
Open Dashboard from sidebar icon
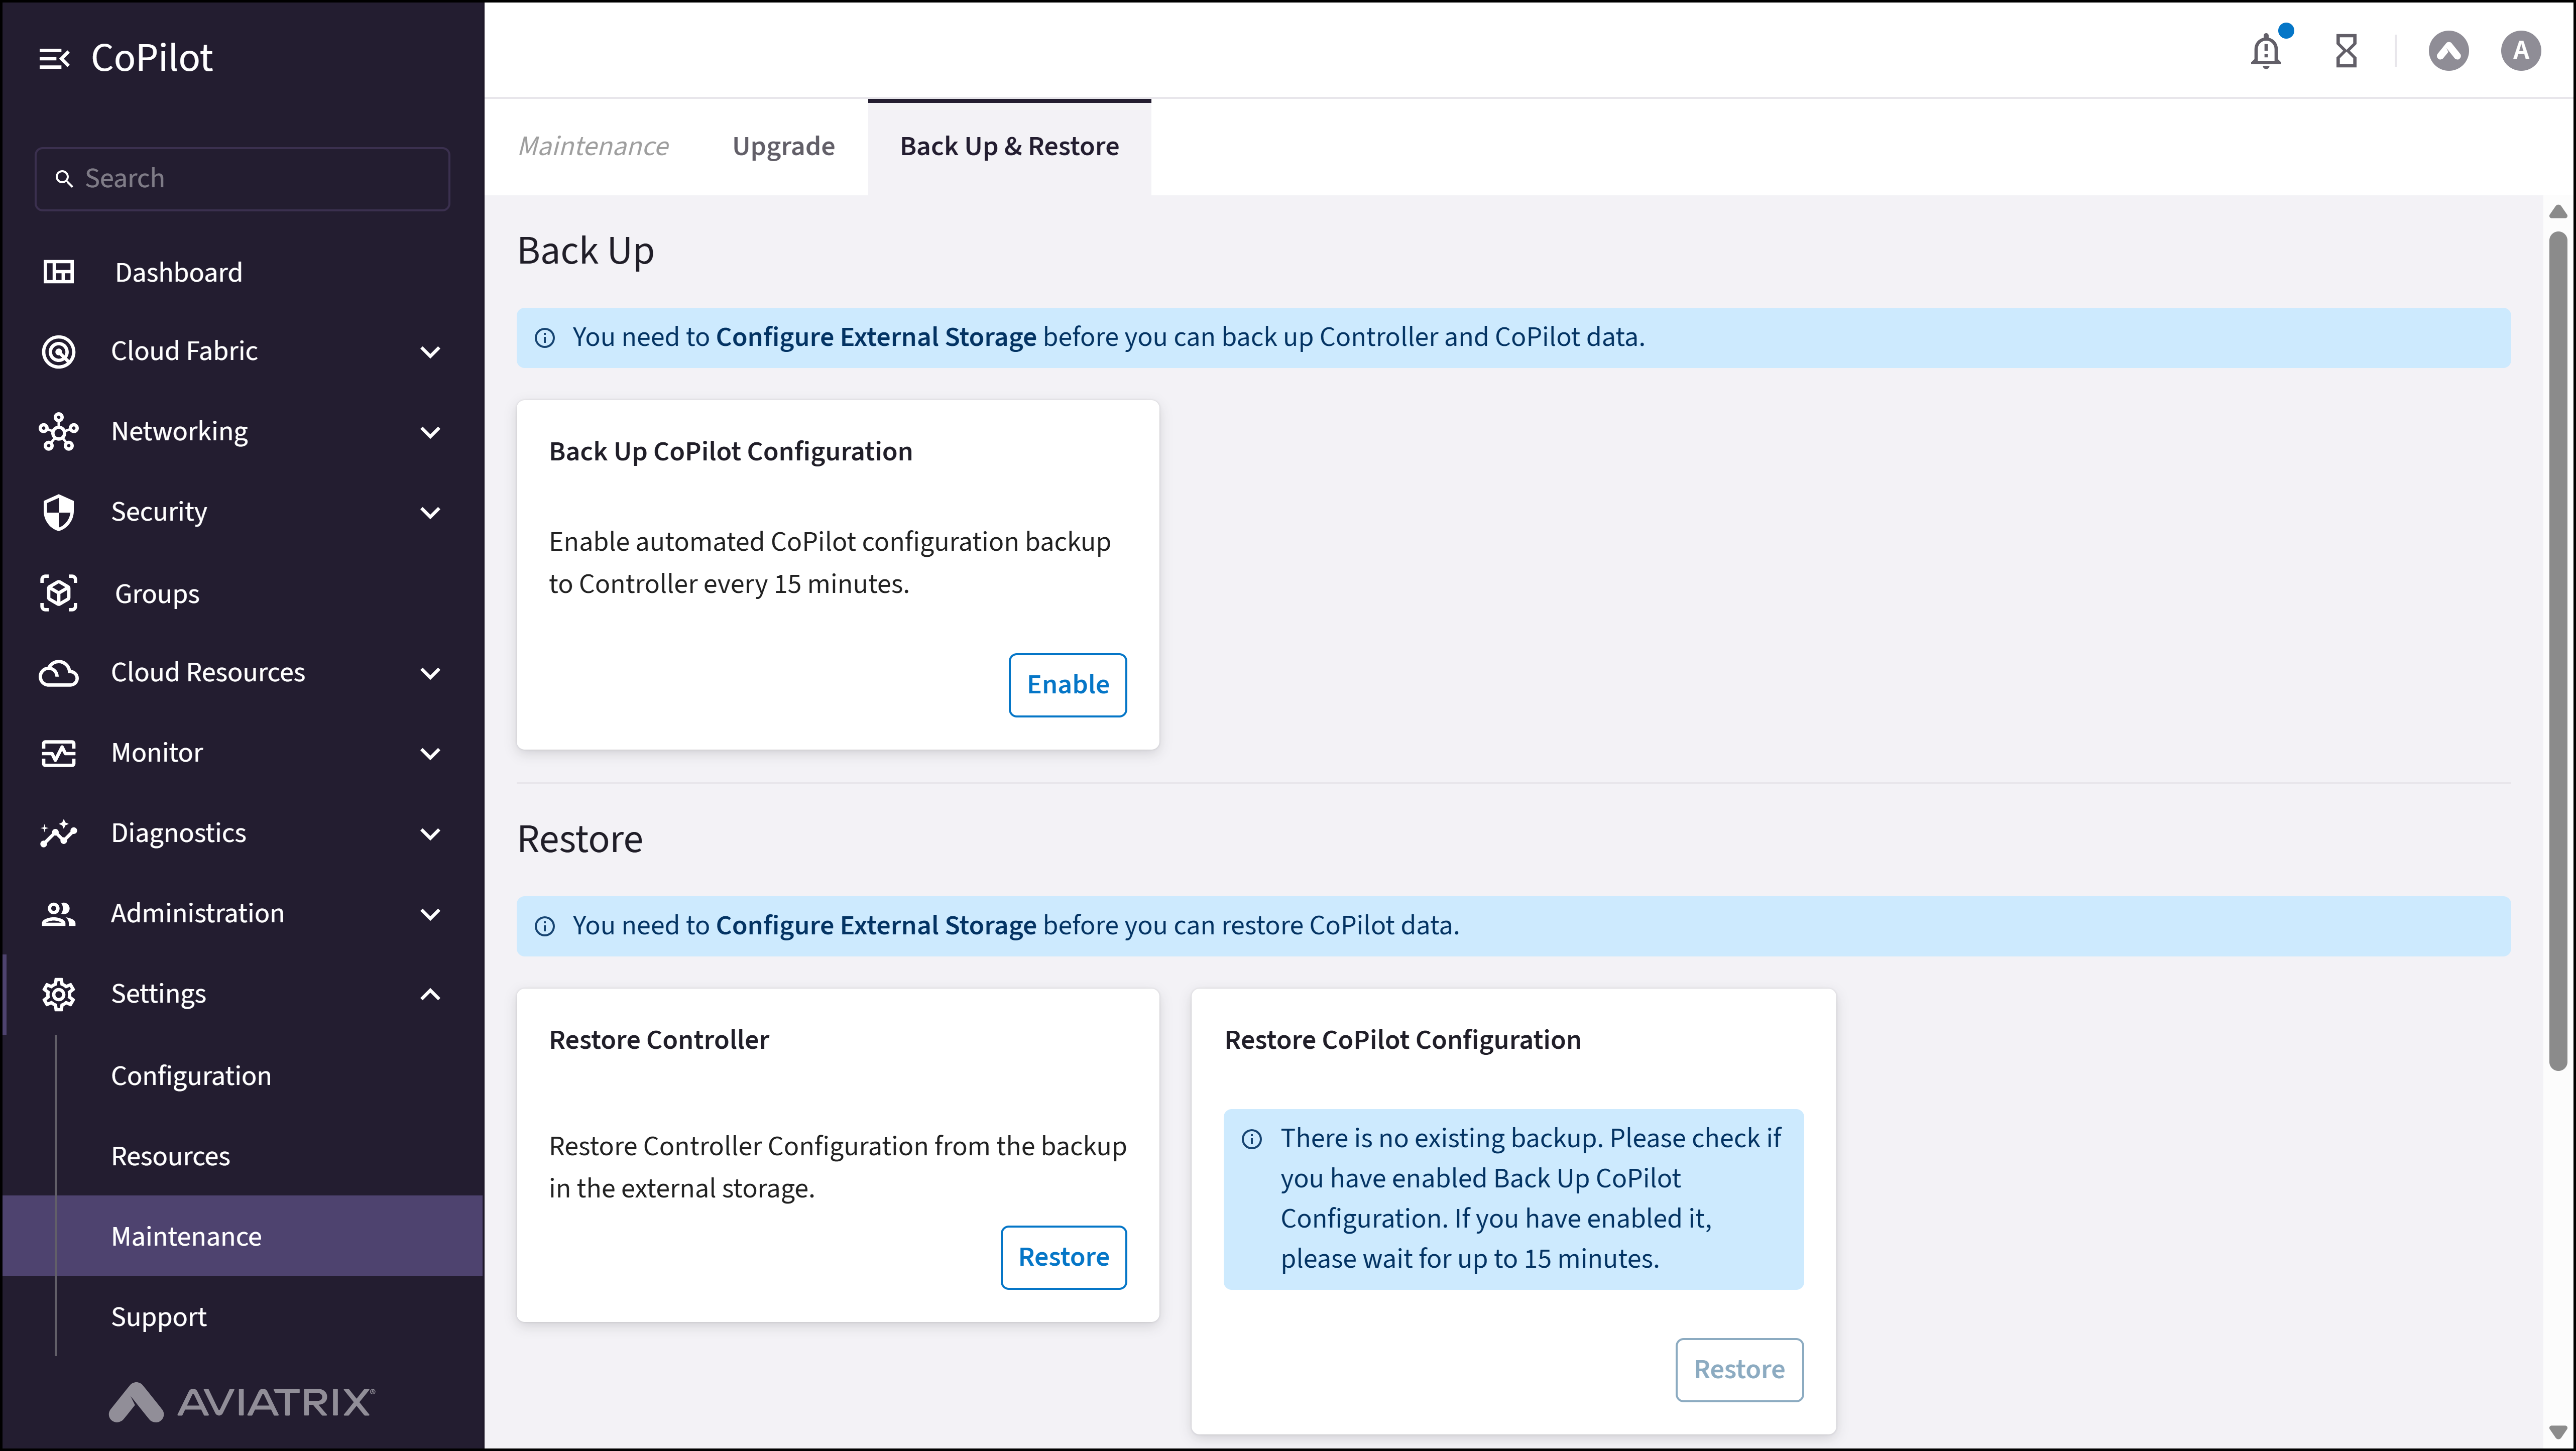coord(59,272)
